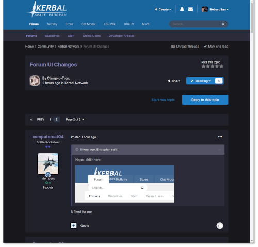
Task: Select Forums in the sub-navigation
Action: click(31, 36)
